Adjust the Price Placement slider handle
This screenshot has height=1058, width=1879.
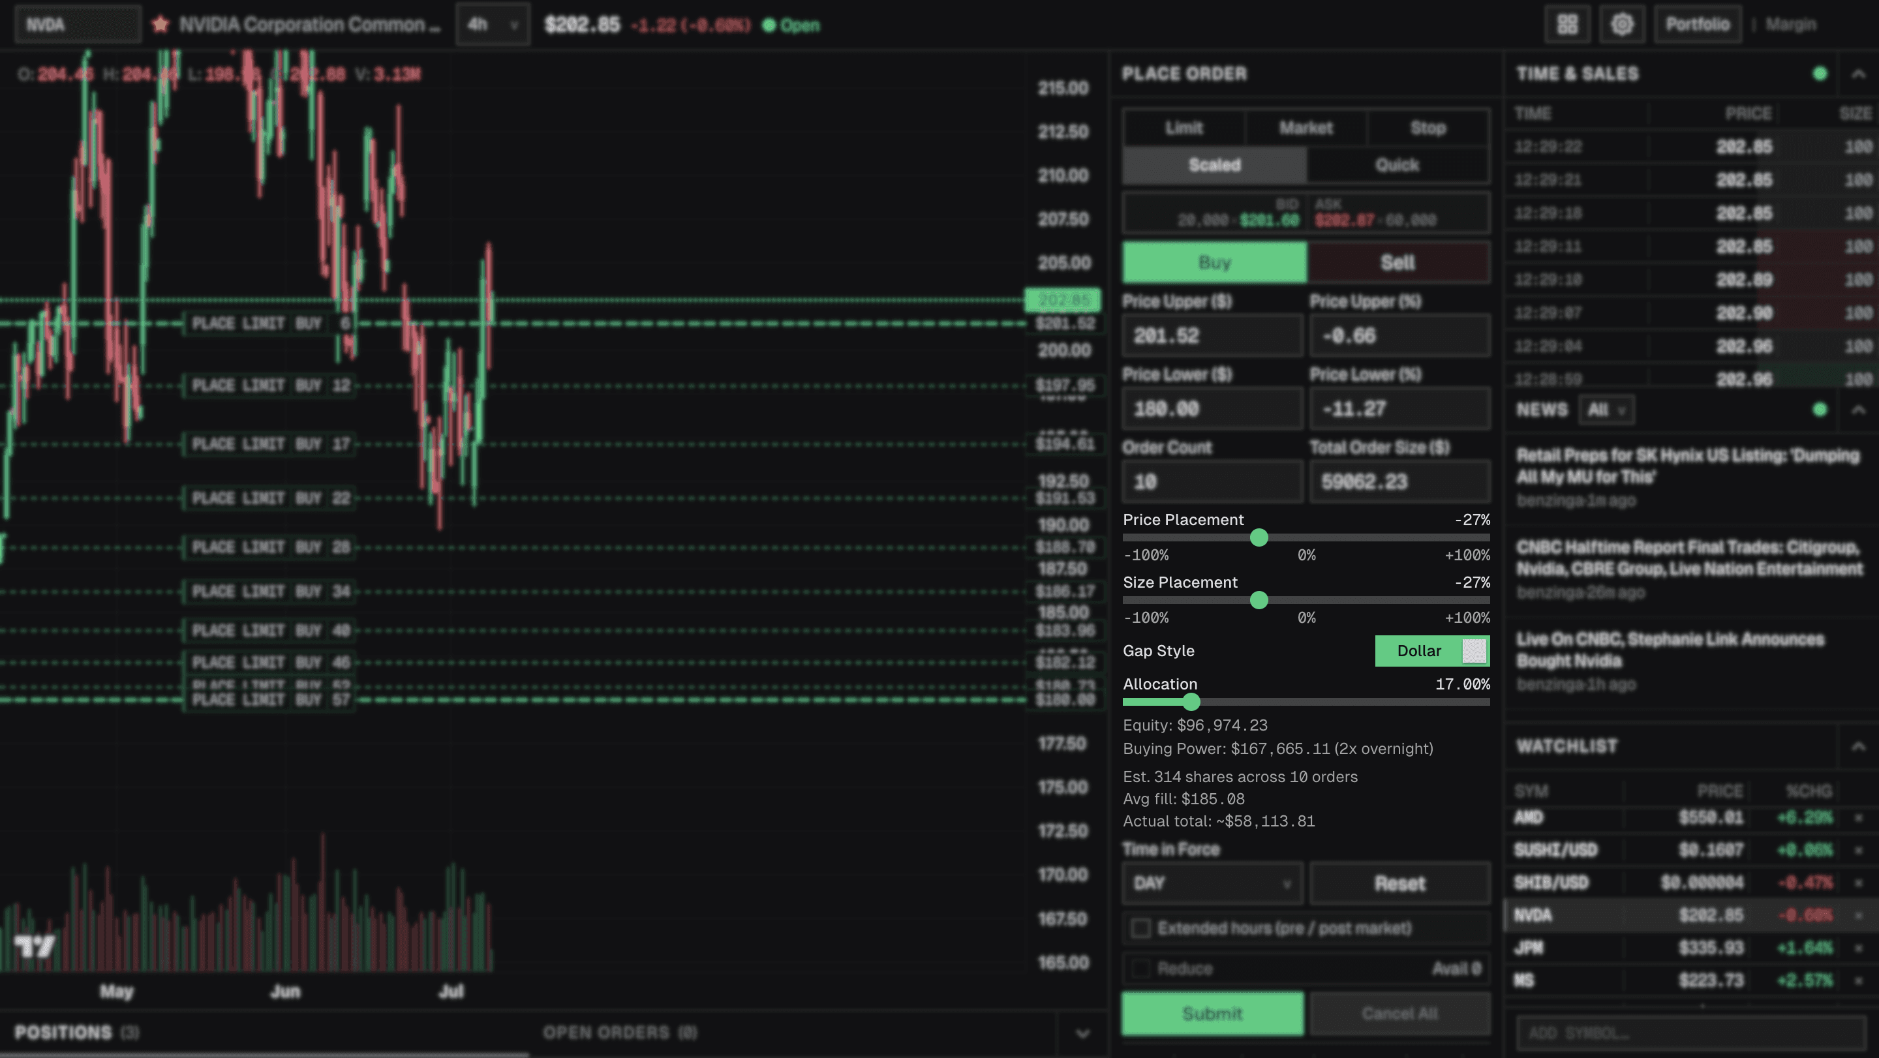(1259, 538)
